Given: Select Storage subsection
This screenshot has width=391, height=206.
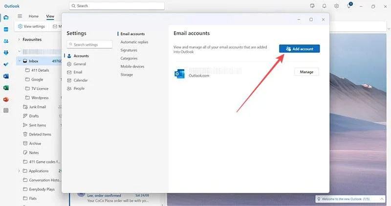Looking at the screenshot, I should coord(127,75).
